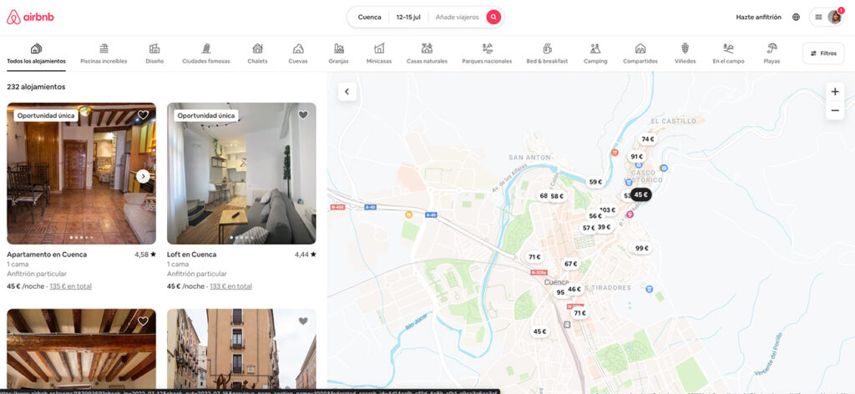This screenshot has width=855, height=394.
Task: Select the 91 € map price marker
Action: (x=637, y=156)
